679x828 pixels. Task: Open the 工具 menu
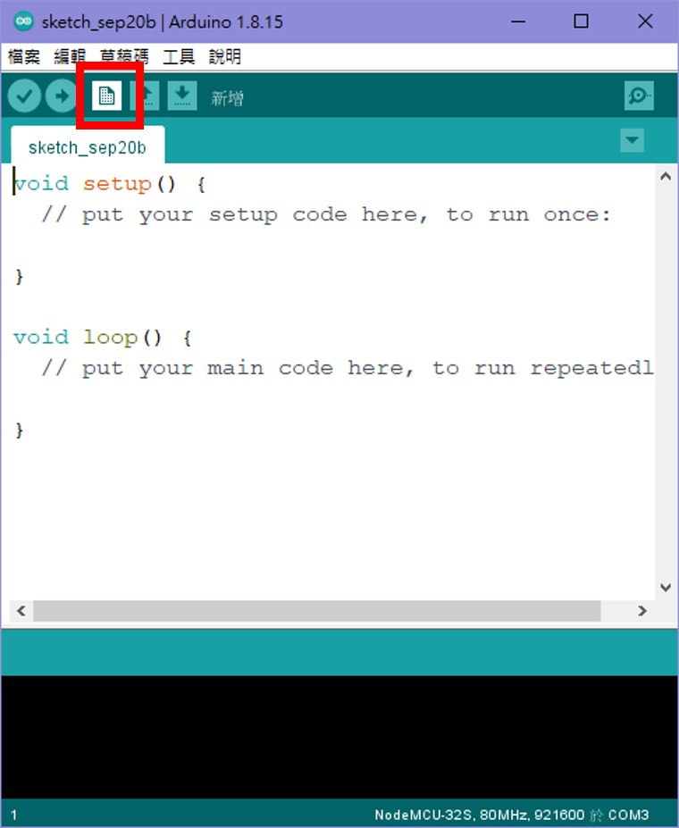pos(179,56)
